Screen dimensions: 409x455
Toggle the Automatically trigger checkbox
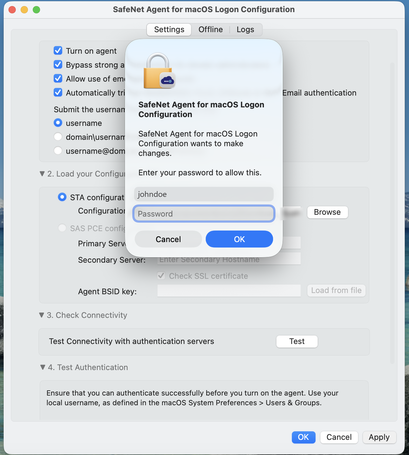pos(58,93)
